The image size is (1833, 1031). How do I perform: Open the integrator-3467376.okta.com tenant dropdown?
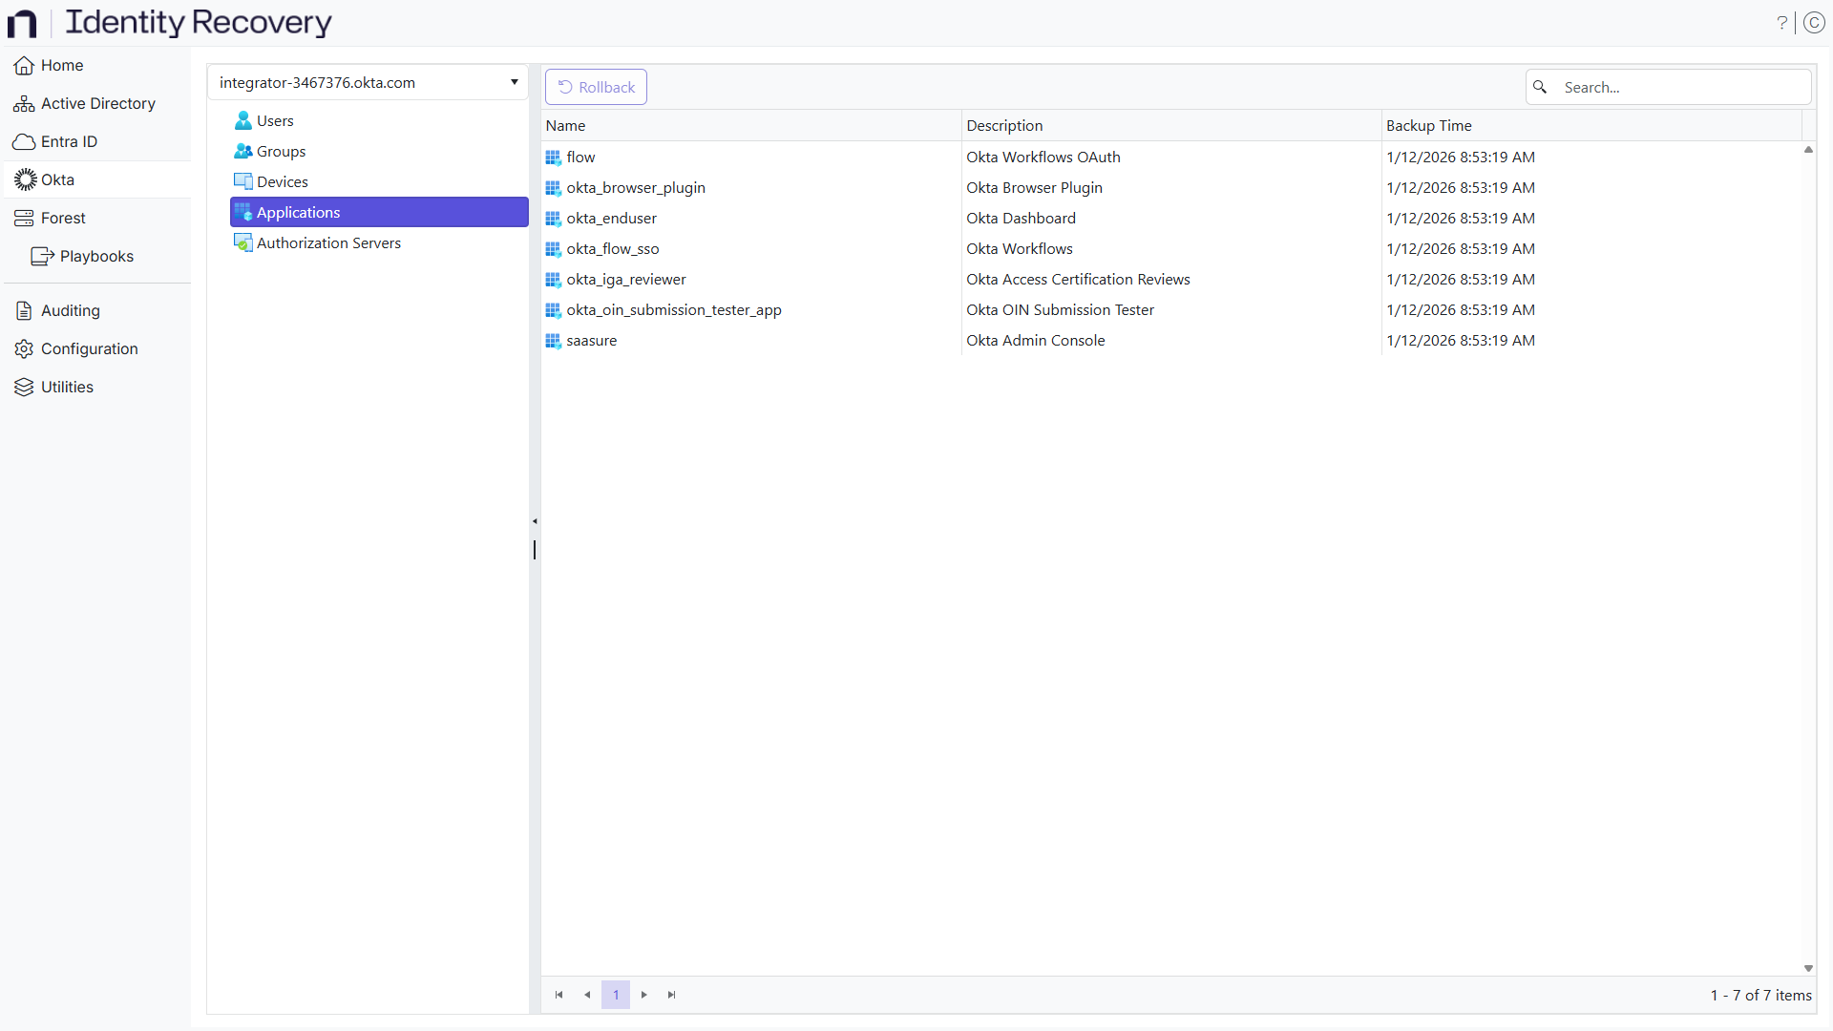[x=514, y=82]
